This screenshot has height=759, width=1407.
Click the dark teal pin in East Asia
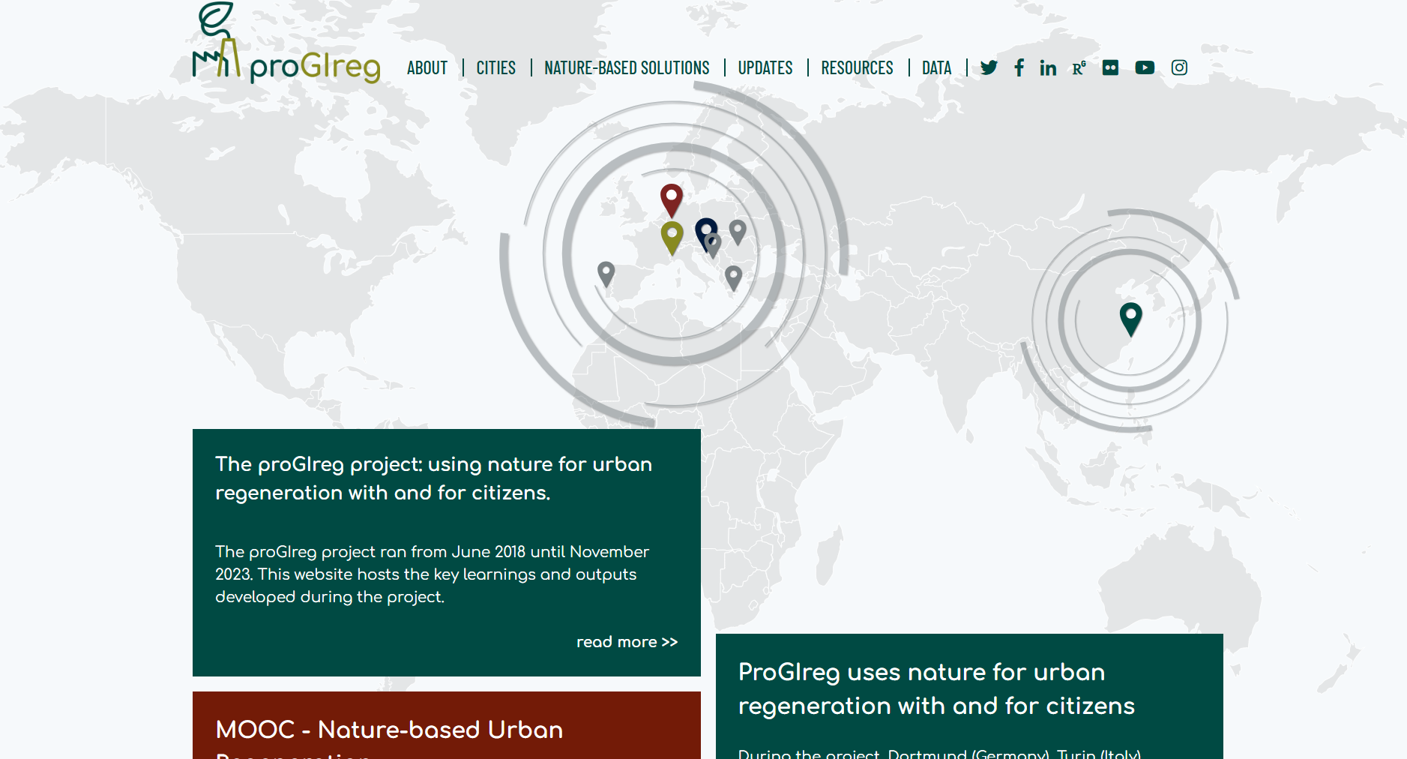tap(1130, 317)
